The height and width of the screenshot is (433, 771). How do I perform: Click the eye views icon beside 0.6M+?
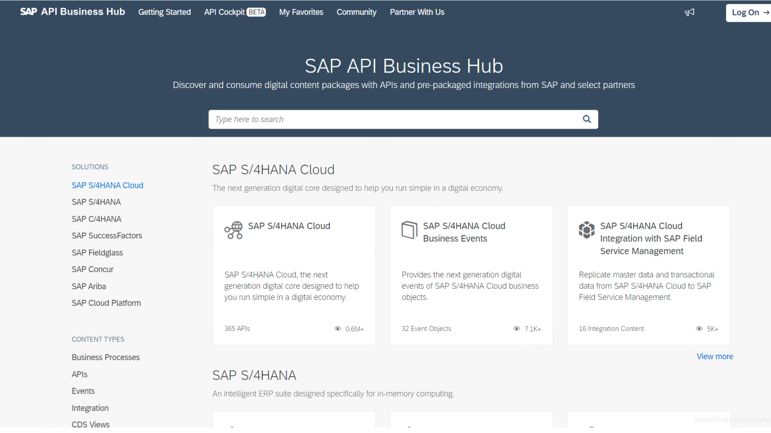[338, 329]
